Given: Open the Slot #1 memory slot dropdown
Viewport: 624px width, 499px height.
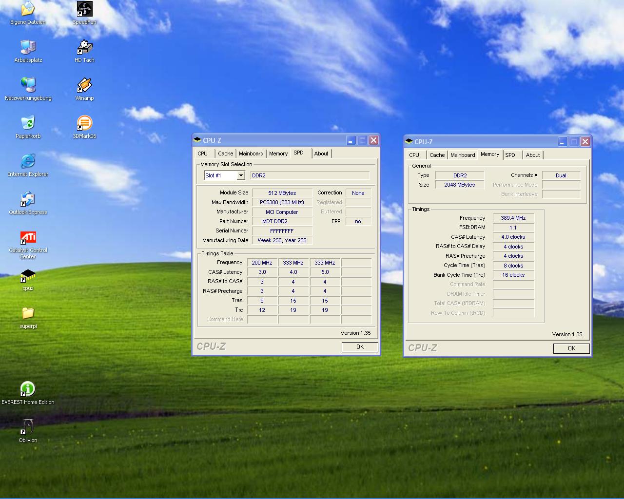Looking at the screenshot, I should (x=241, y=175).
